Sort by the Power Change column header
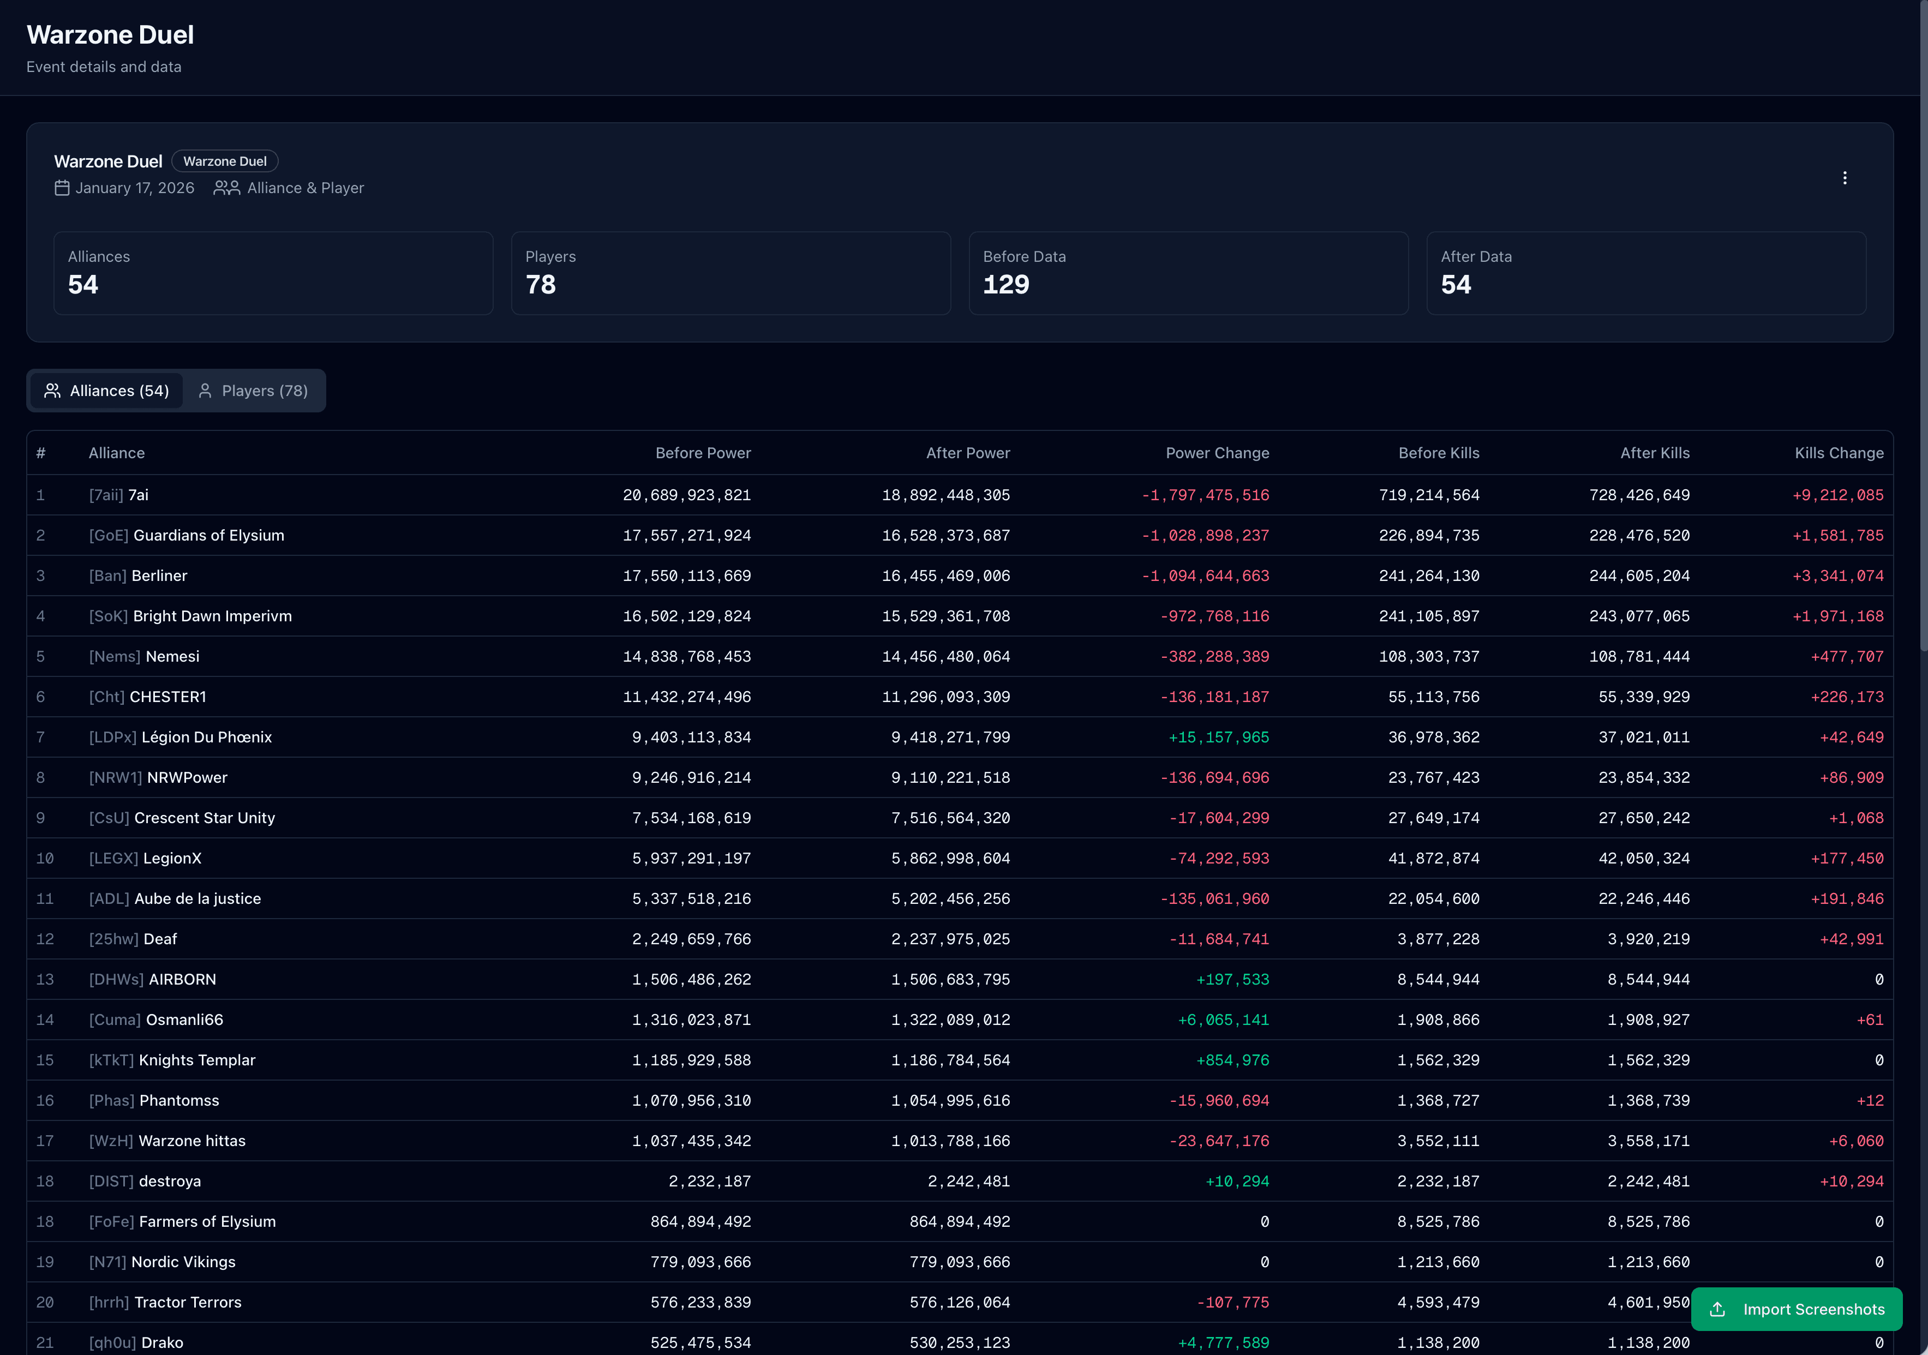This screenshot has height=1355, width=1928. click(x=1217, y=453)
